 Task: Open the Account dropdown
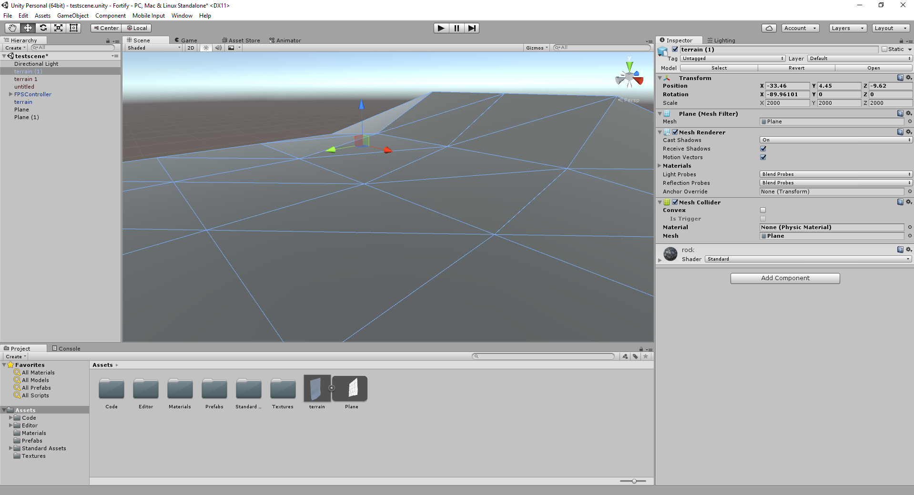[801, 28]
